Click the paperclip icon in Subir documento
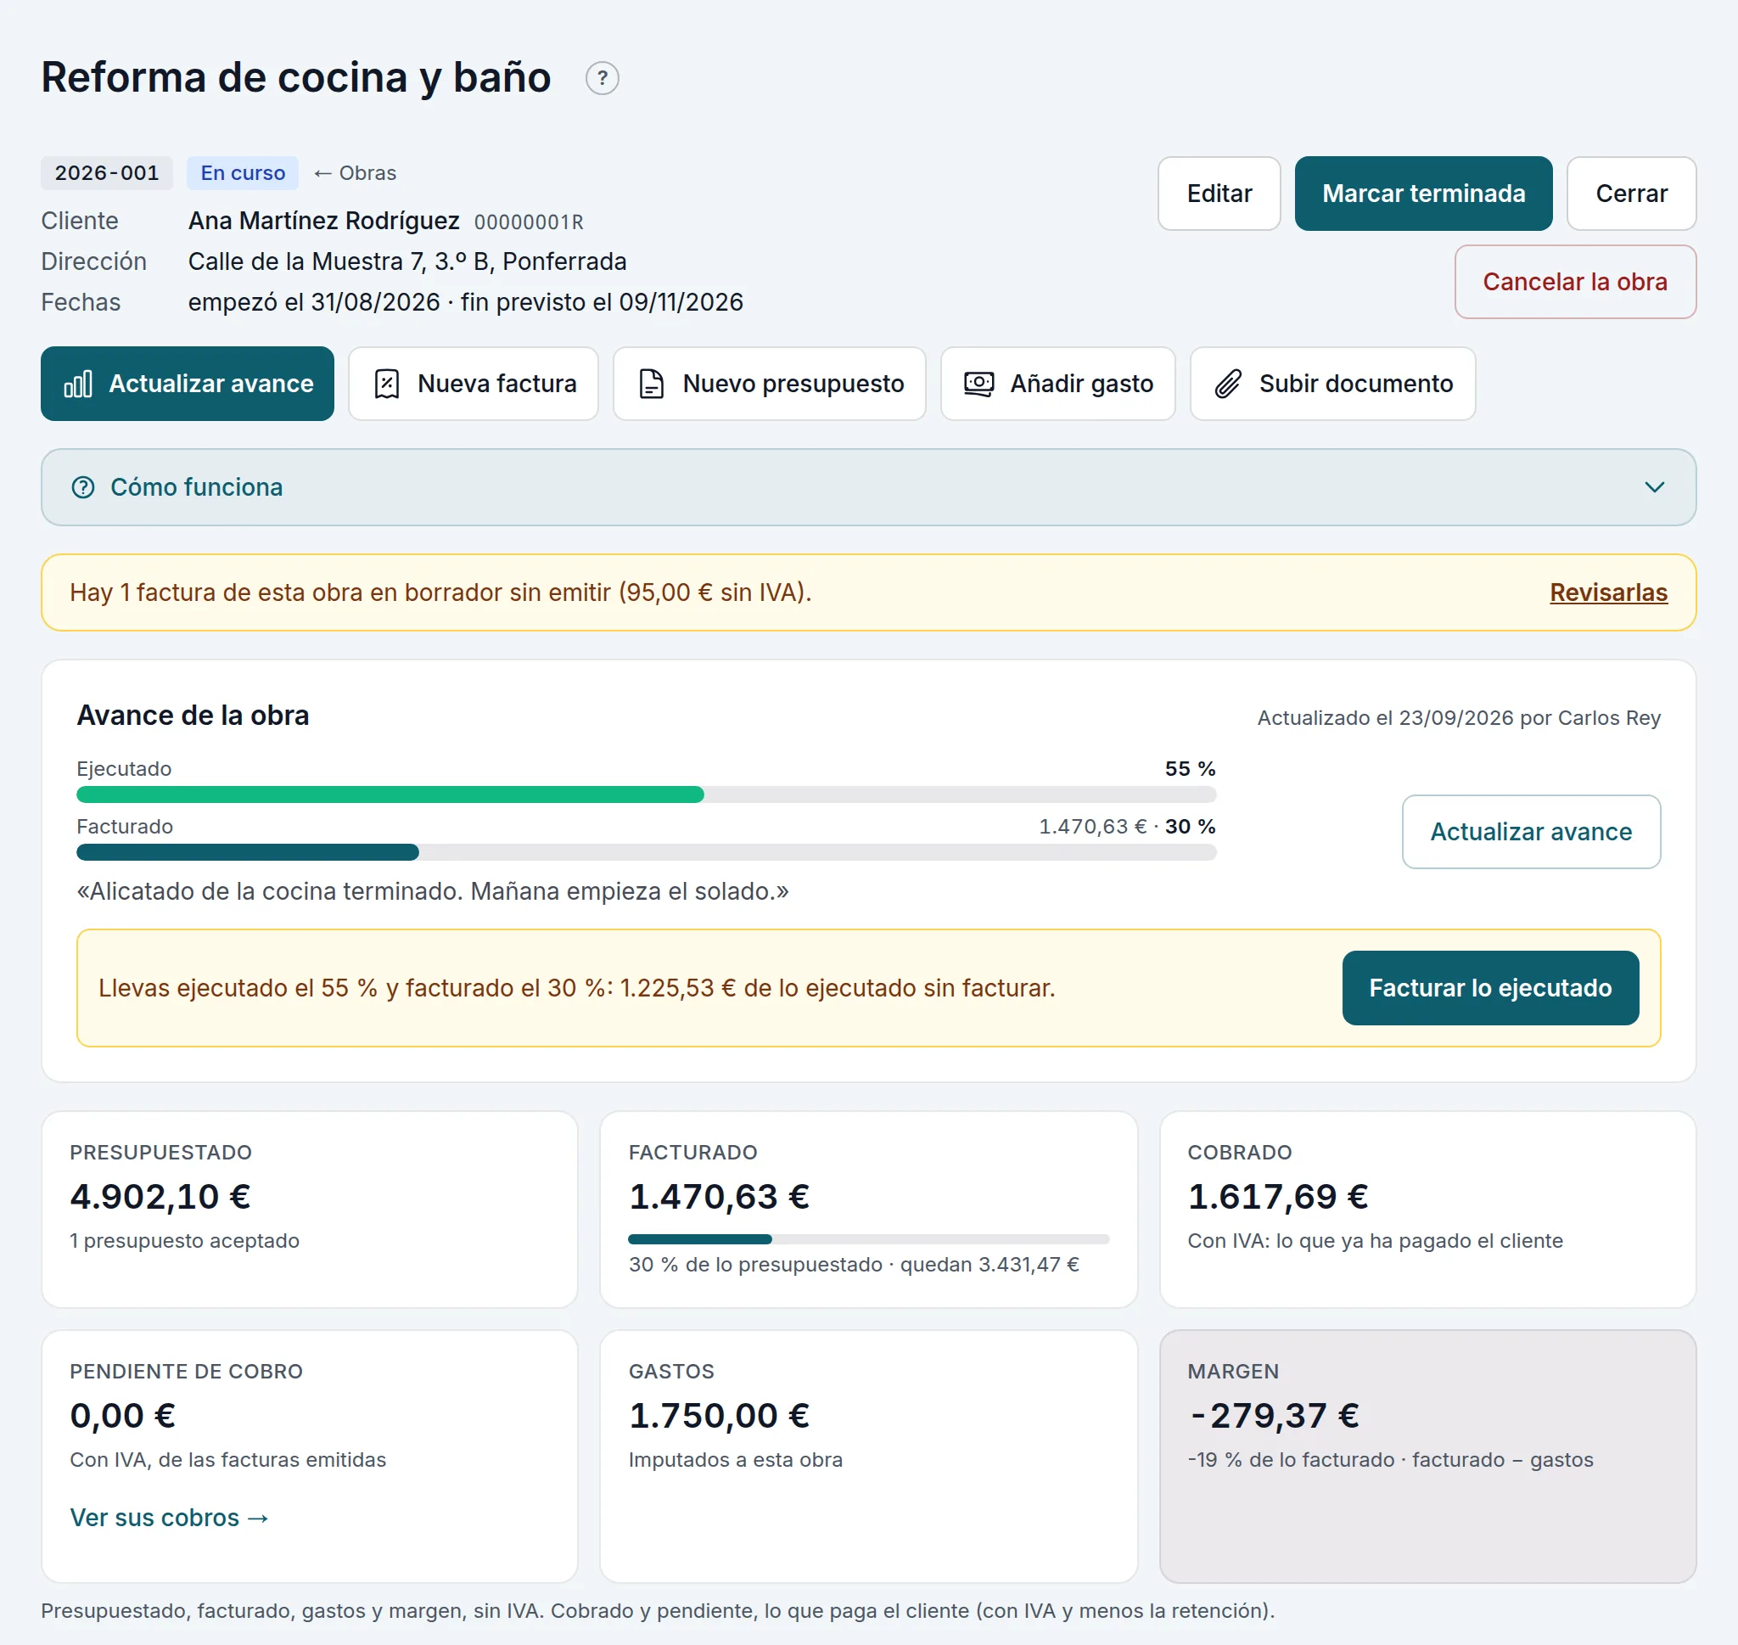This screenshot has height=1645, width=1738. 1228,384
